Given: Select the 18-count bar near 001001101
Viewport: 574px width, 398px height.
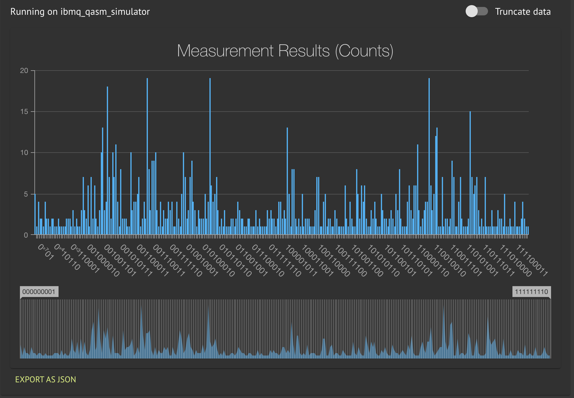Looking at the screenshot, I should pyautogui.click(x=107, y=161).
